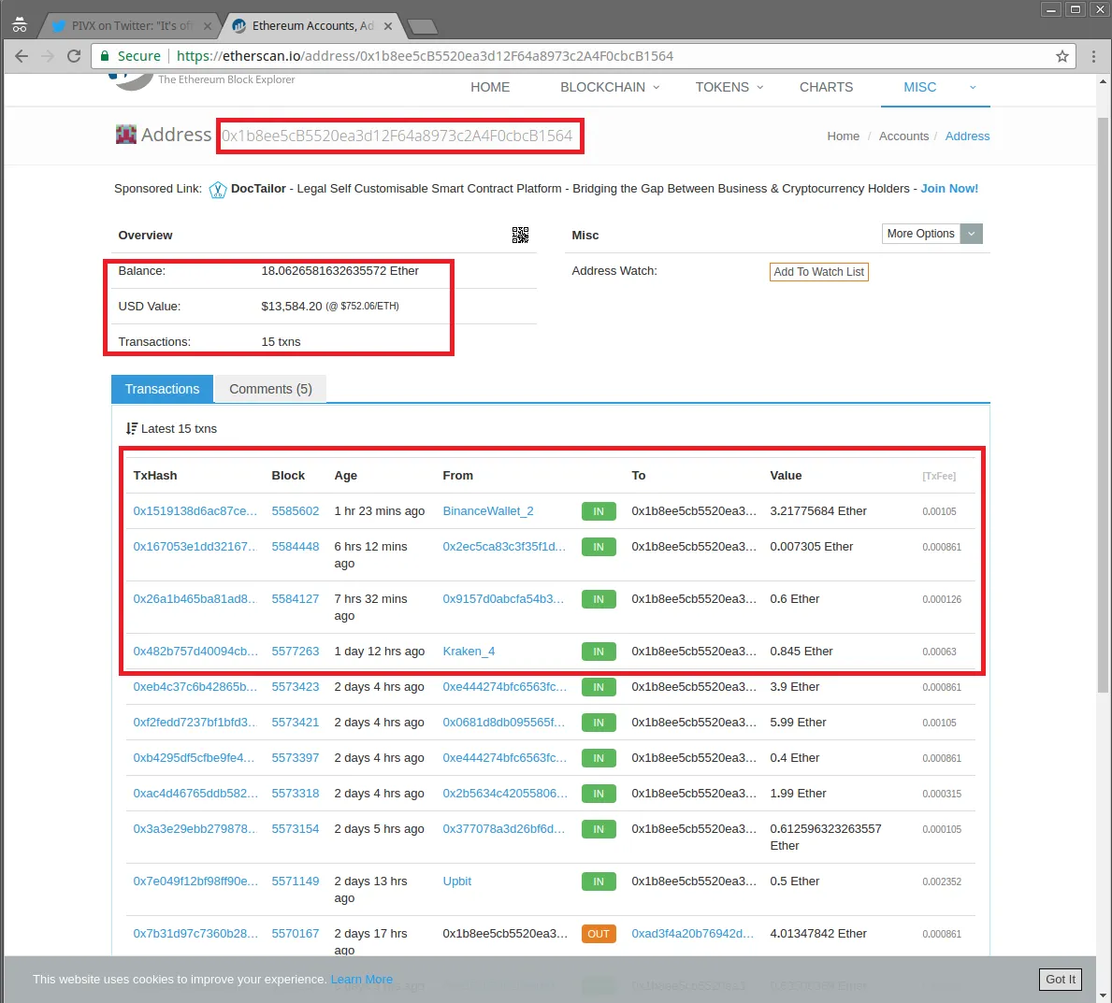Open the Upbit sender address

pyautogui.click(x=456, y=881)
